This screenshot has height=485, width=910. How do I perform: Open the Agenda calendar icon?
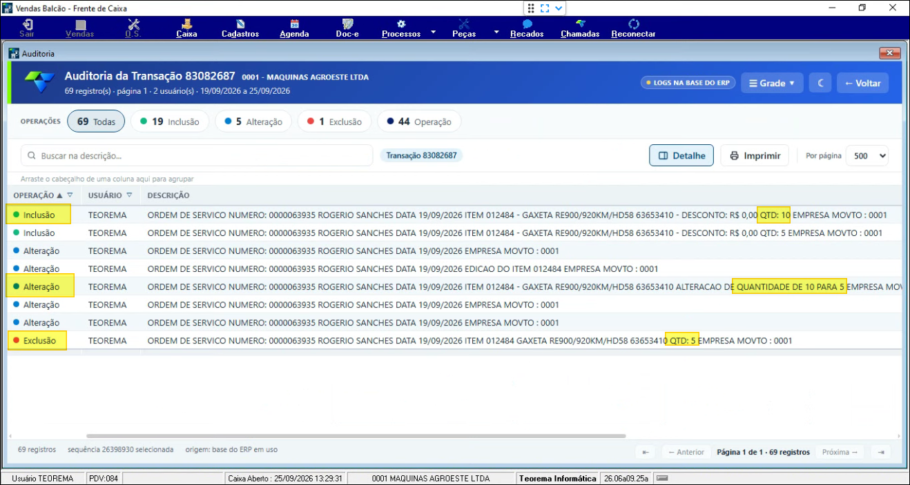pyautogui.click(x=294, y=25)
